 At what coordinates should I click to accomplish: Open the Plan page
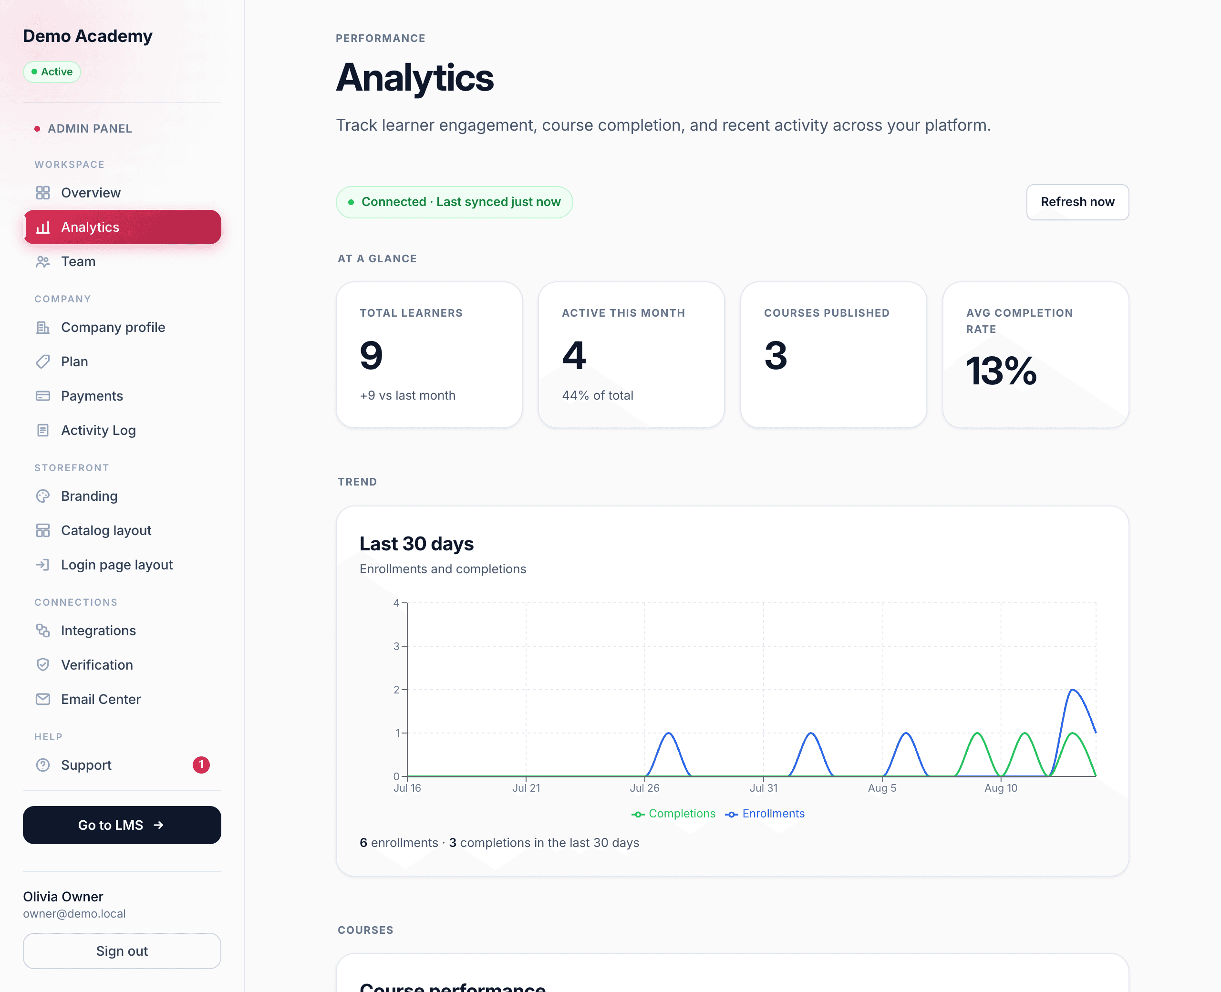click(122, 362)
